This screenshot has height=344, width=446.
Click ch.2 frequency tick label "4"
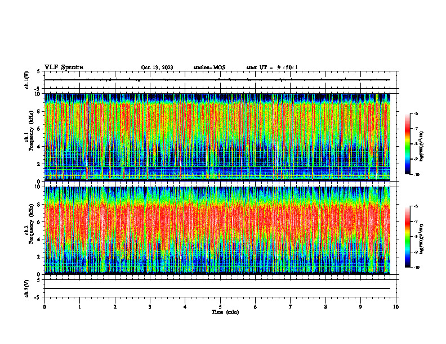pyautogui.click(x=39, y=240)
